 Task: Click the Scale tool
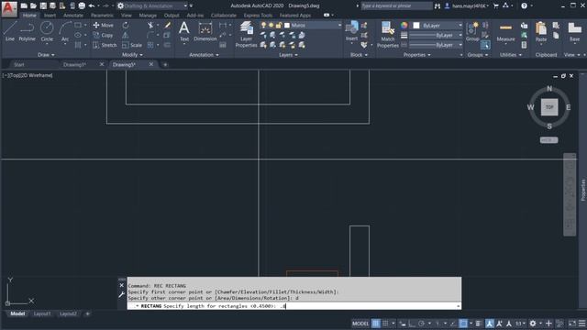tap(132, 45)
